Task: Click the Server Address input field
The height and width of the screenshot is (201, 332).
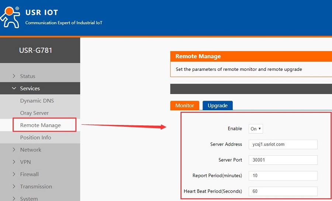Action: point(283,144)
